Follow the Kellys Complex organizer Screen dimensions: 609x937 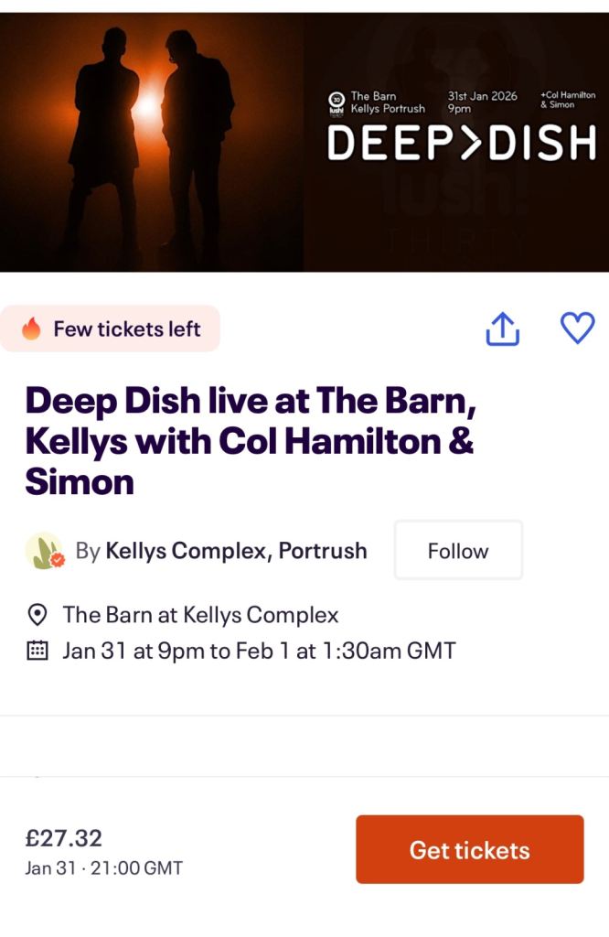(x=458, y=551)
